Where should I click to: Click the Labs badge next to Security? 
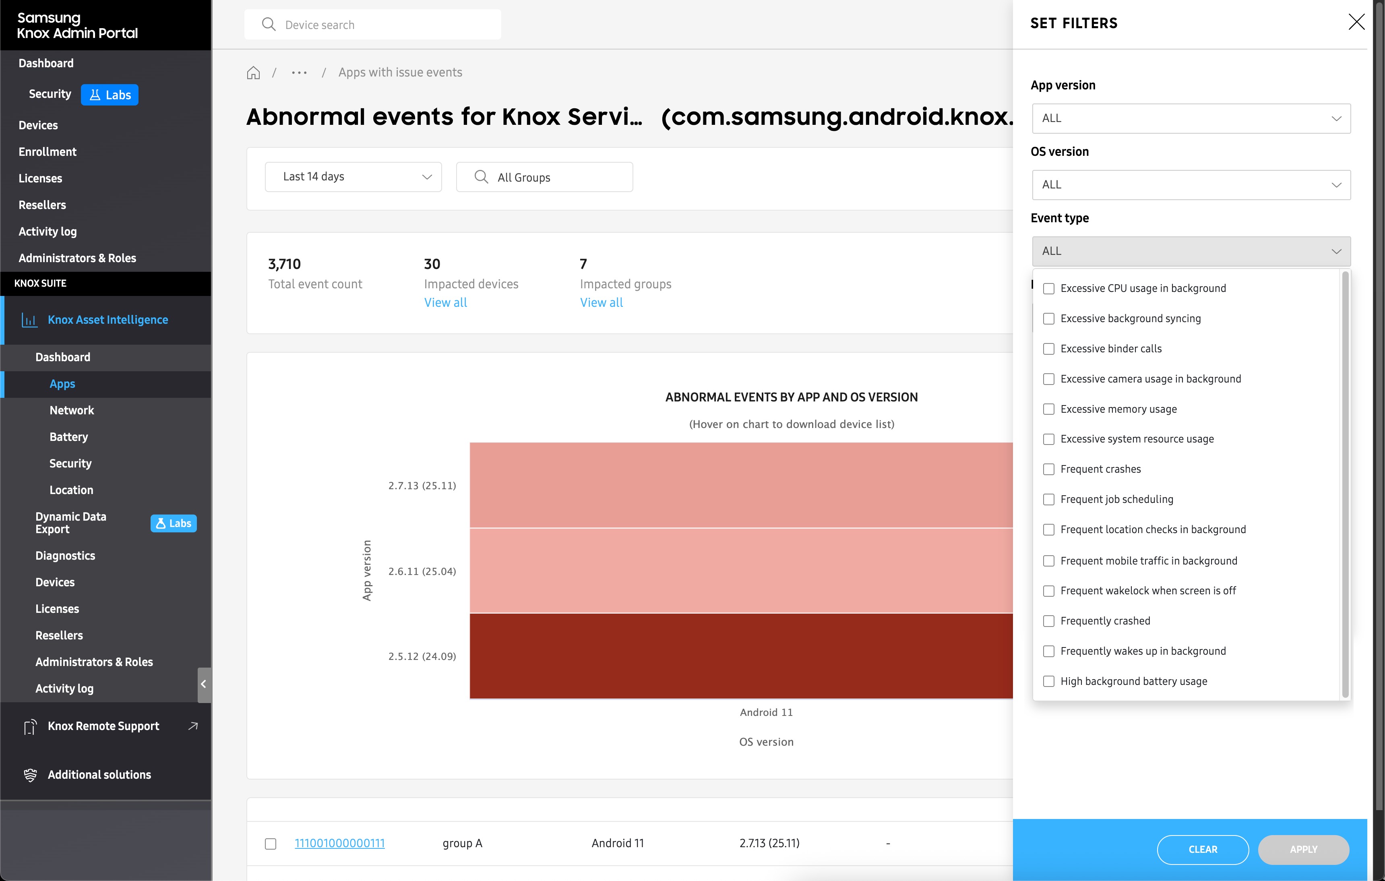110,94
